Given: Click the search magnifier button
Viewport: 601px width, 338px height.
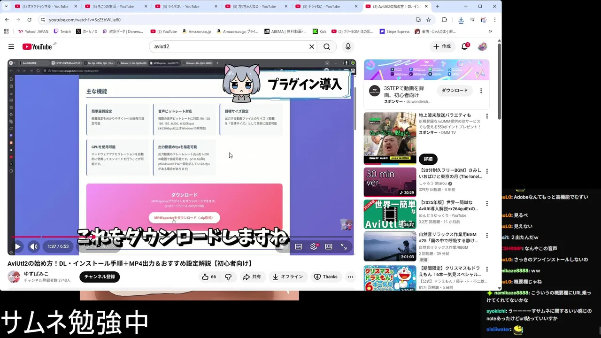Looking at the screenshot, I should coord(327,46).
